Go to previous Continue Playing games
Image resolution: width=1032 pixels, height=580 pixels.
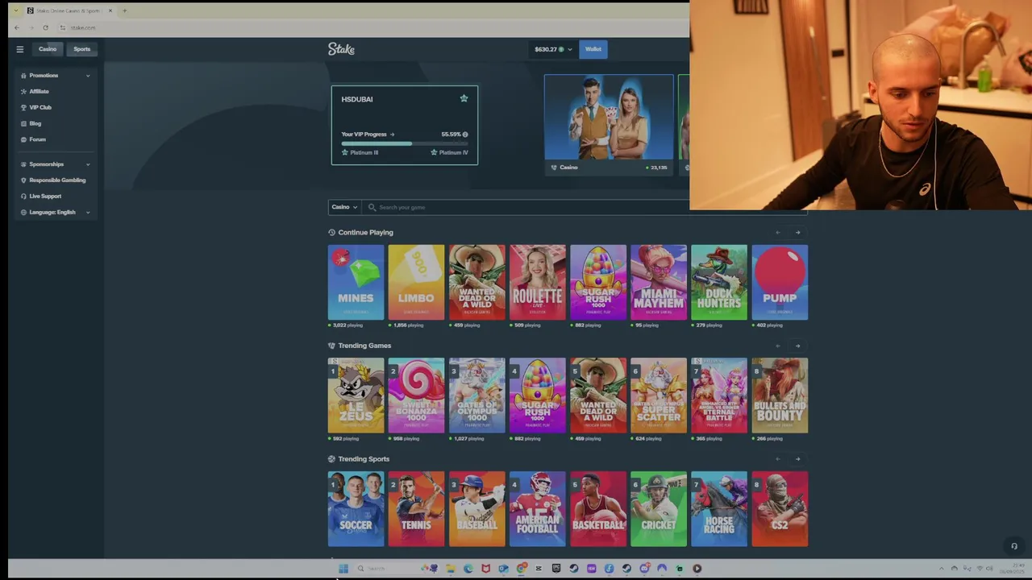[777, 233]
